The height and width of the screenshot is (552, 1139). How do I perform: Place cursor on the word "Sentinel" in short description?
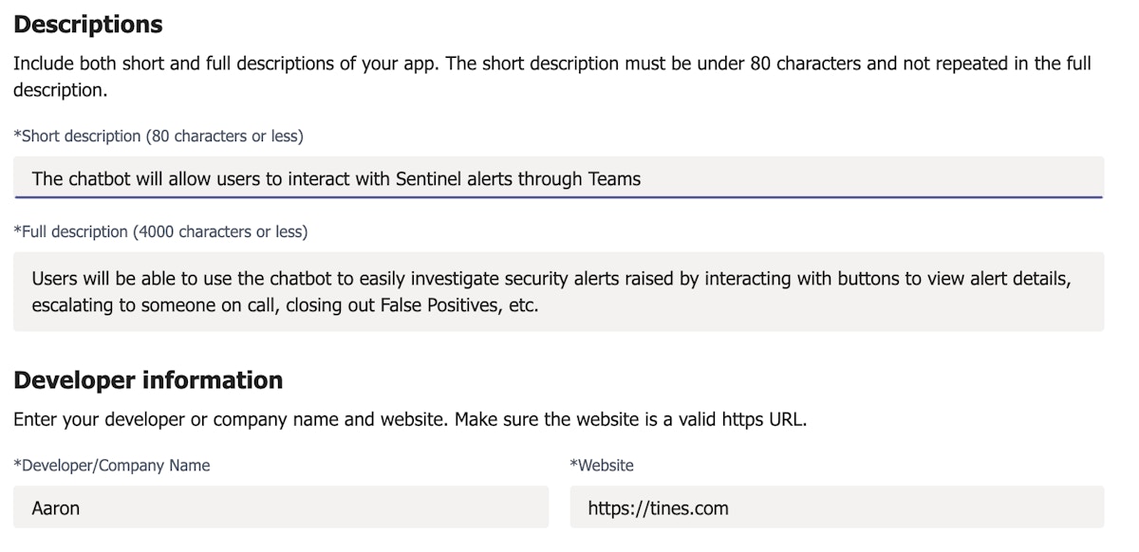click(x=429, y=178)
